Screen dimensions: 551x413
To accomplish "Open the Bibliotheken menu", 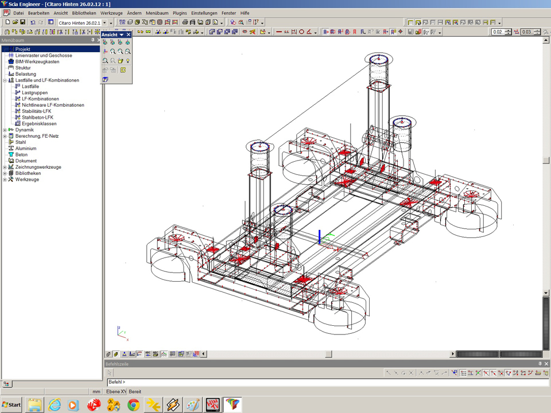I will 84,13.
